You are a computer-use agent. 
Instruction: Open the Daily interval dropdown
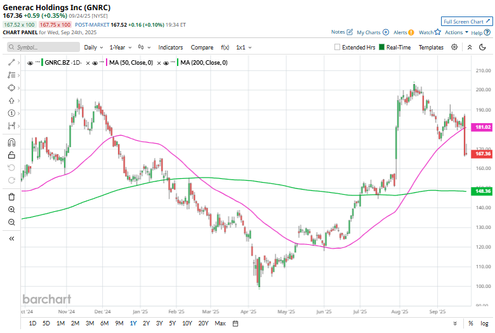[93, 47]
